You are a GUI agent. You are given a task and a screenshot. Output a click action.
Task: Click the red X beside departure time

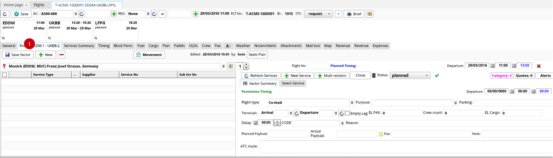(539, 66)
